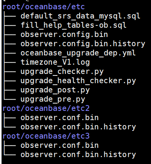Select observer.conf.bin under etc3

pos(60,146)
